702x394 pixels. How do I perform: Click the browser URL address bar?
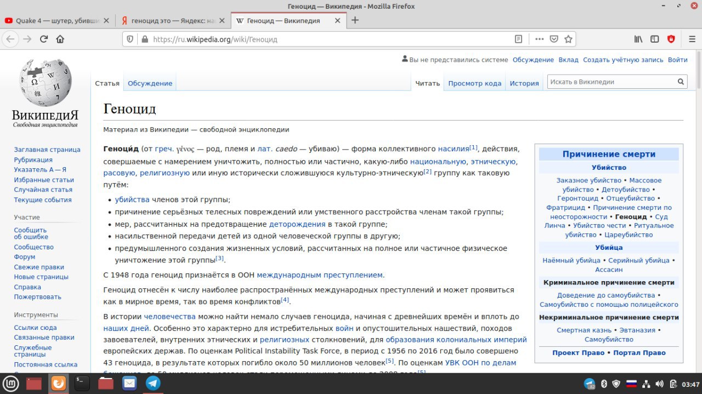click(x=329, y=39)
